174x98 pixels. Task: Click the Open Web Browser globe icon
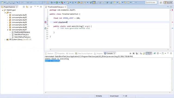(107, 2)
